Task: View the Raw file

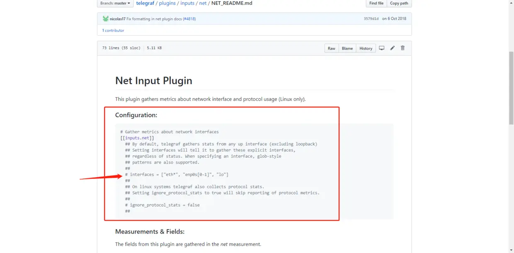Action: (332, 48)
